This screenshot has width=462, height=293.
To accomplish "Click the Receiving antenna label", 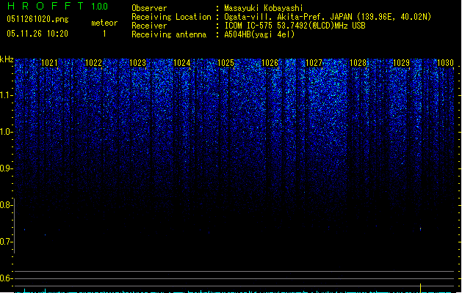I will point(169,34).
